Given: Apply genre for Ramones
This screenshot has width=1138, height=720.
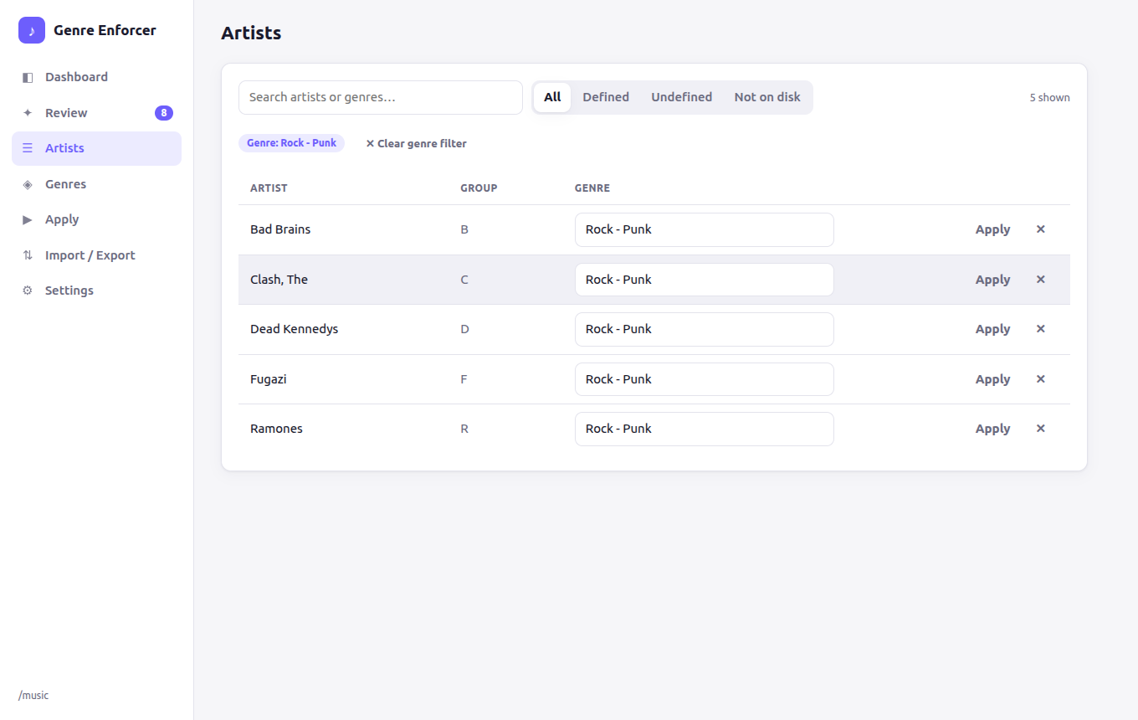Looking at the screenshot, I should coord(992,429).
